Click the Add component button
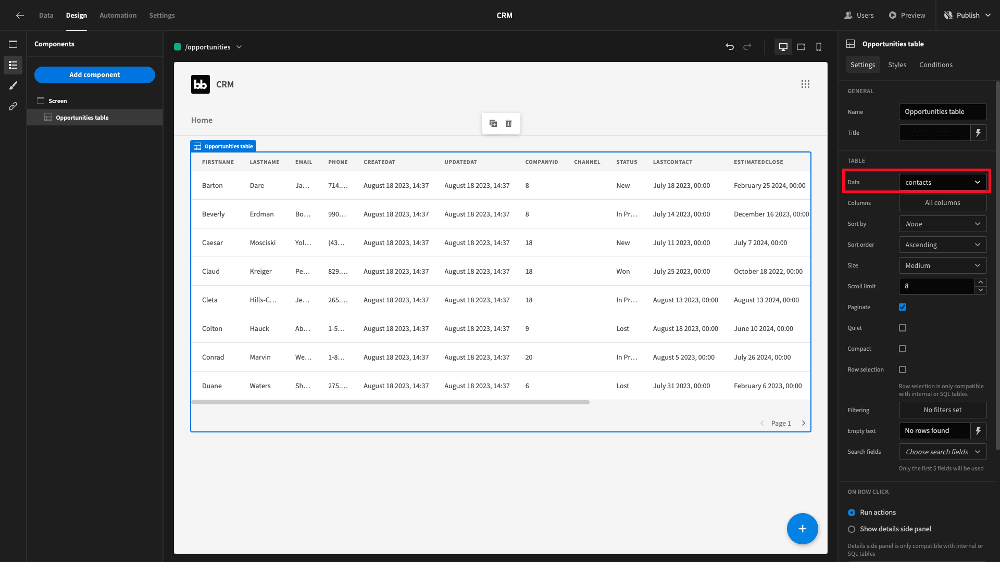Screen dimensions: 1000x562 click(95, 75)
